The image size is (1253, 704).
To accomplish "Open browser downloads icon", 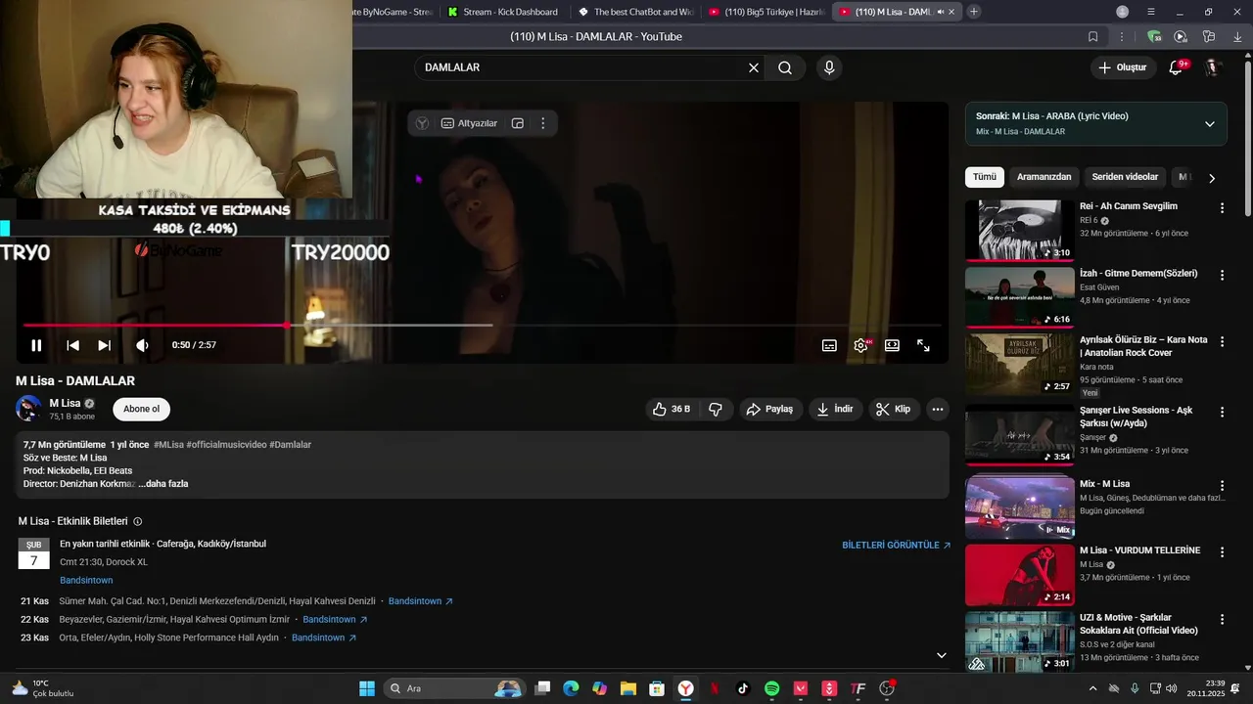I will tap(1235, 36).
